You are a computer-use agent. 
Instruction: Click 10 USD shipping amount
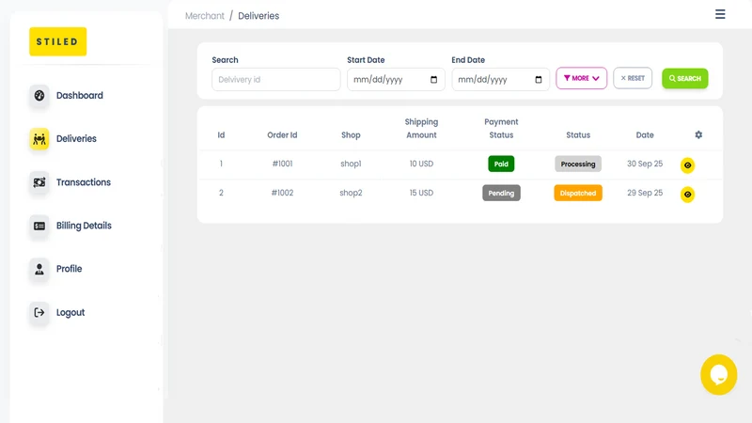pos(421,164)
